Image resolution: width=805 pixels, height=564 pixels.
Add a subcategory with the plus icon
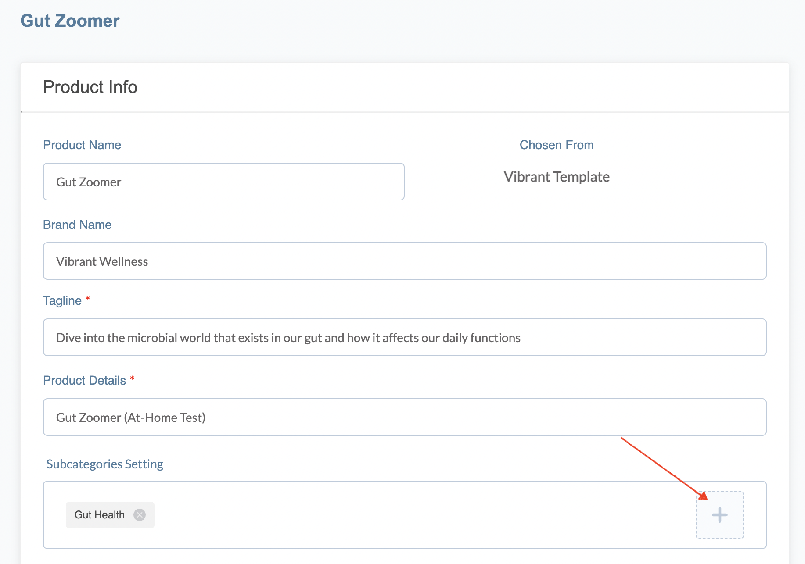(719, 515)
